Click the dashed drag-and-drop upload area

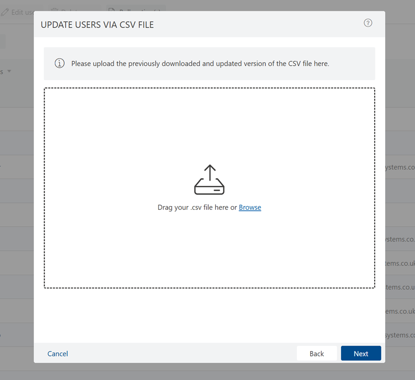(209, 187)
